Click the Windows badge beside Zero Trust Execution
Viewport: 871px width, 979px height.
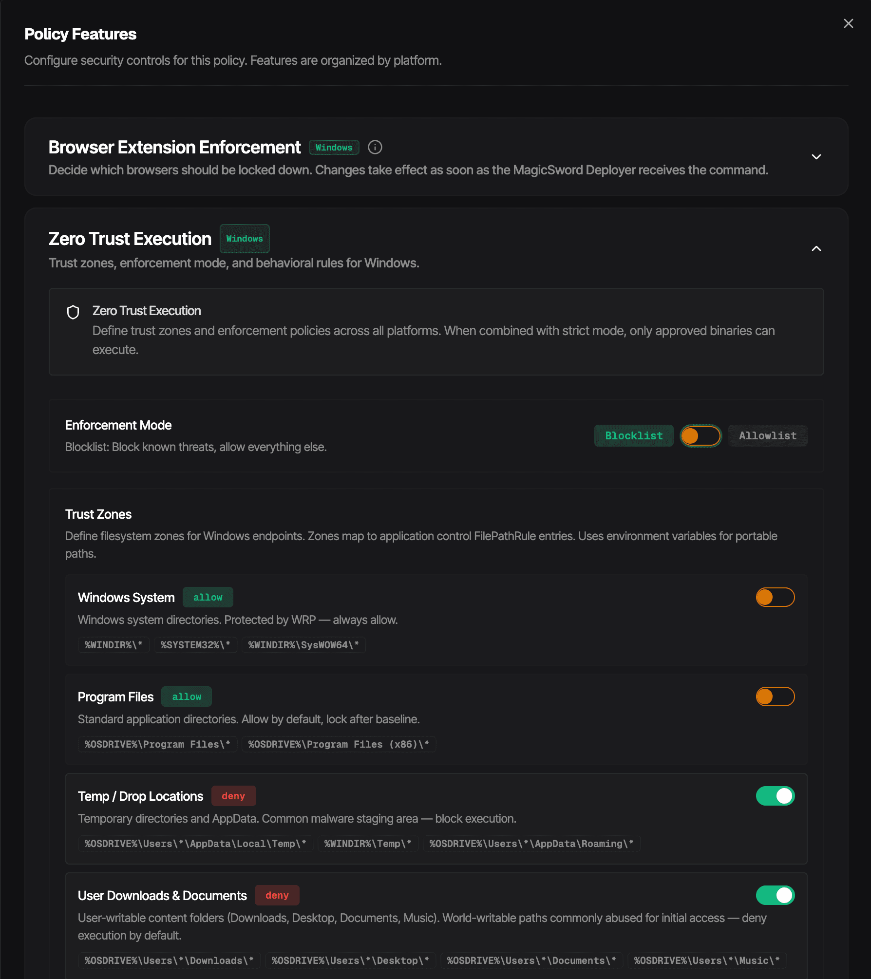coord(245,239)
